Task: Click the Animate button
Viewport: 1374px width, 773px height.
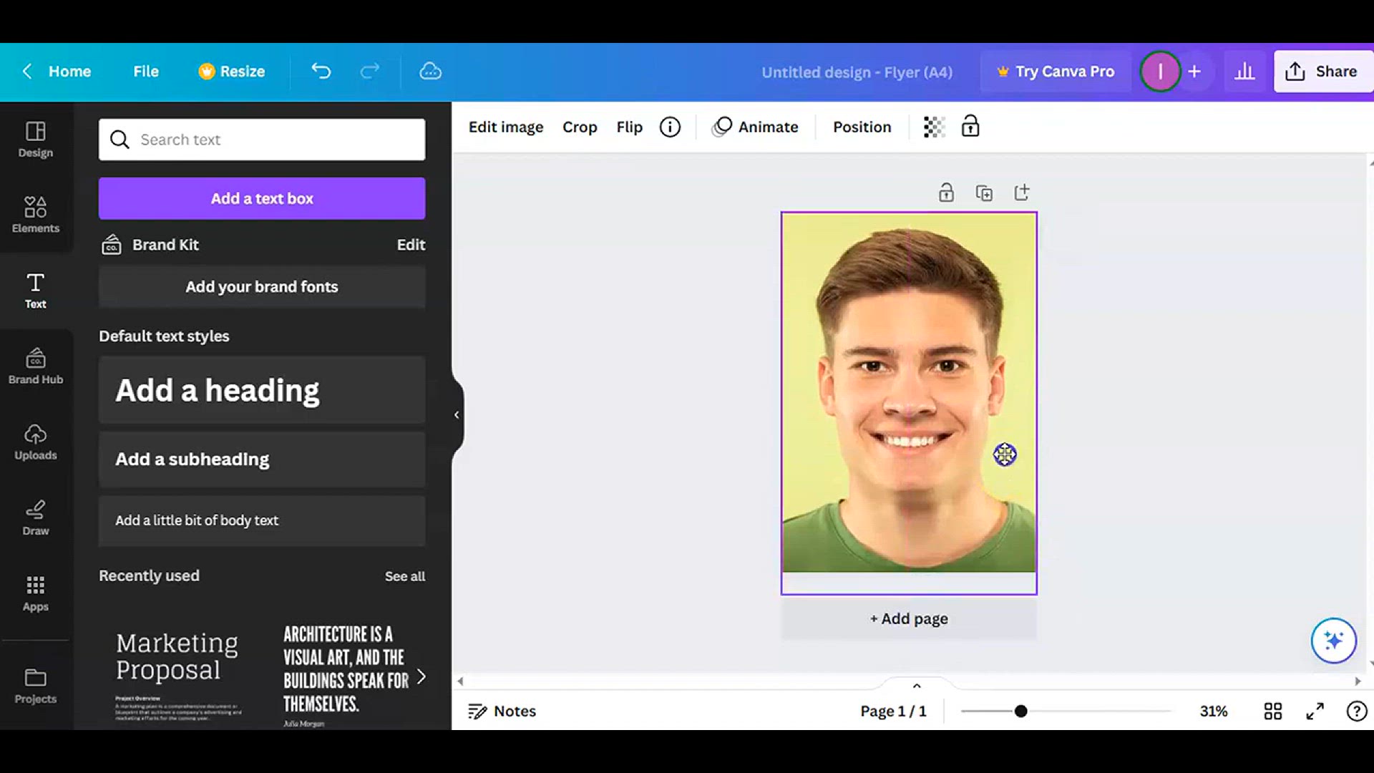Action: 755,127
